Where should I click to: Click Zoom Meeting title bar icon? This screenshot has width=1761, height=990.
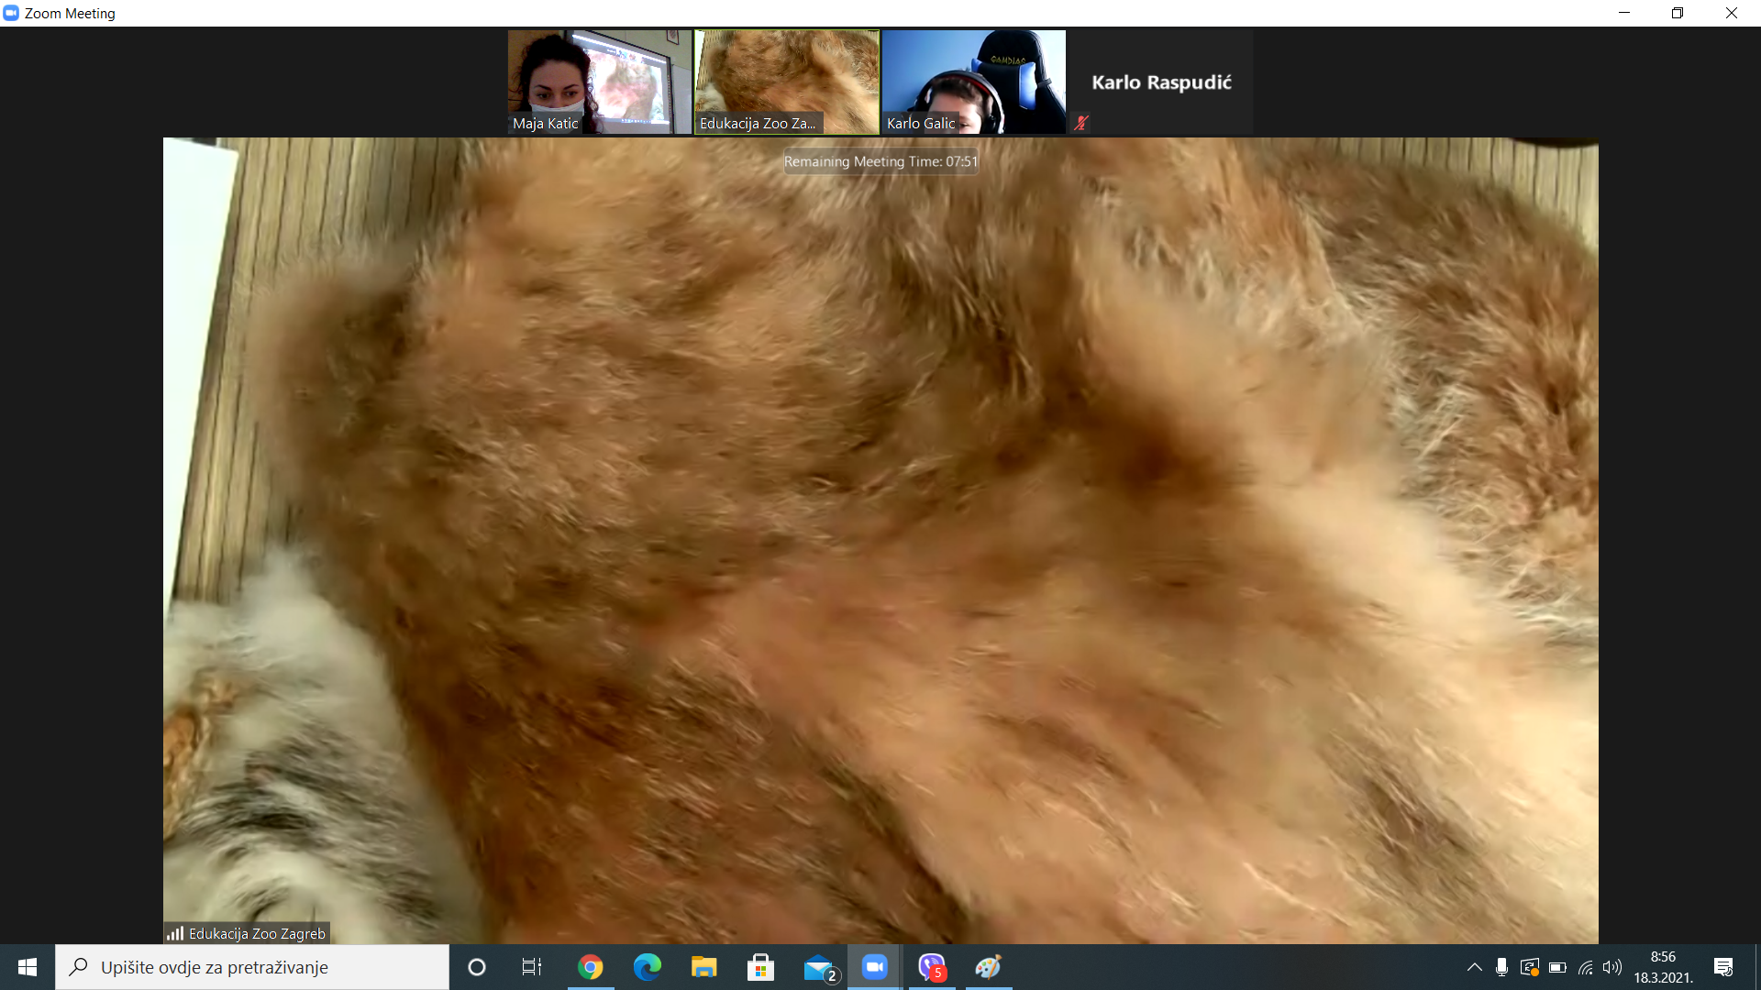11,13
